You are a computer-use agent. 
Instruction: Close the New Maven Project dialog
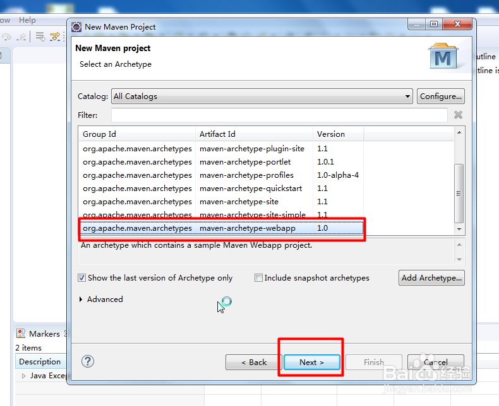[457, 24]
